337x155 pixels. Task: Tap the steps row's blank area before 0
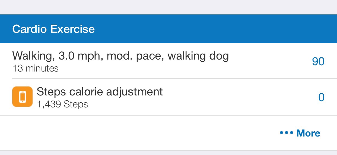pyautogui.click(x=240, y=97)
